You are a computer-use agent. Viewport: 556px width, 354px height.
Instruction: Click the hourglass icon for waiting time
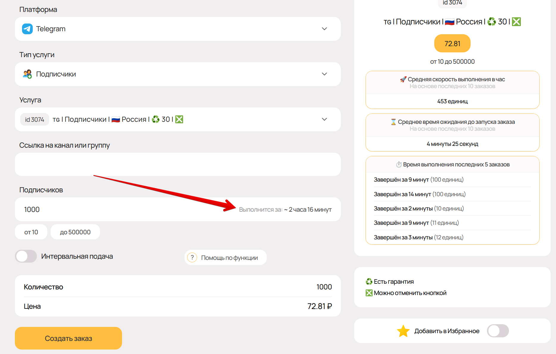pyautogui.click(x=393, y=122)
